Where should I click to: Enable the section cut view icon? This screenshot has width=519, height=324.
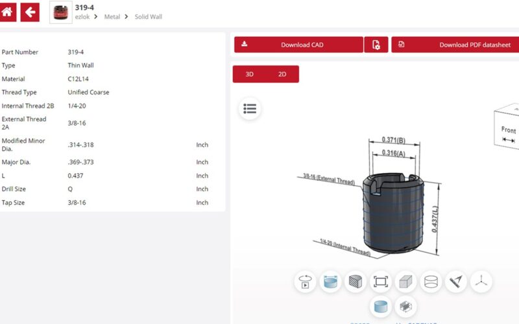356,282
